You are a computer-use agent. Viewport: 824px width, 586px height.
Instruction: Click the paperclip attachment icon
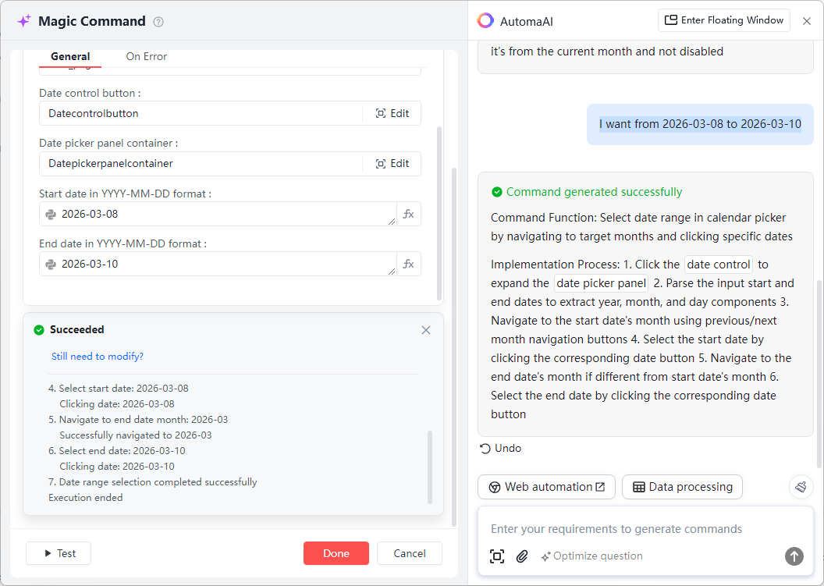pyautogui.click(x=522, y=556)
